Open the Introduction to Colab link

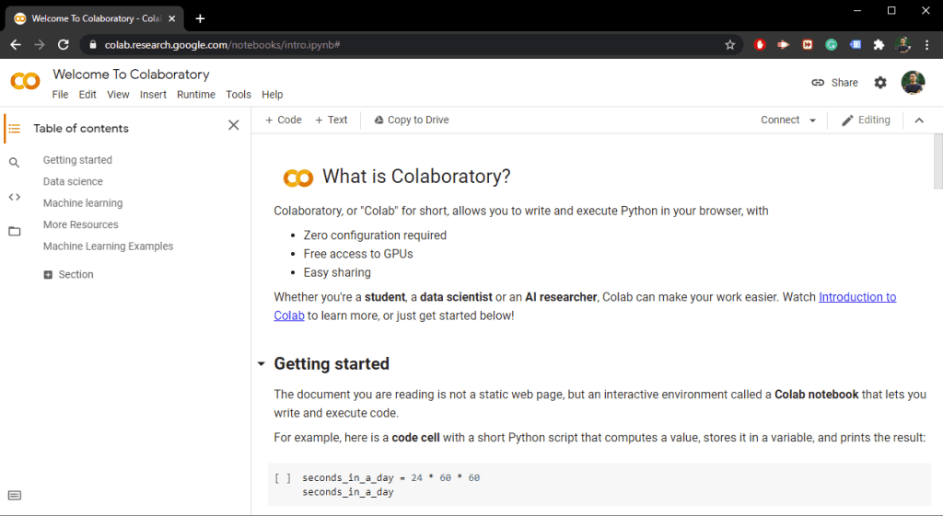point(857,297)
